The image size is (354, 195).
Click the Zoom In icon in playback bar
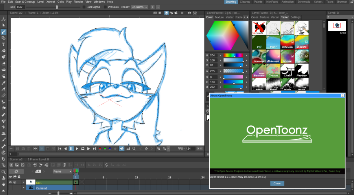[x=159, y=149]
